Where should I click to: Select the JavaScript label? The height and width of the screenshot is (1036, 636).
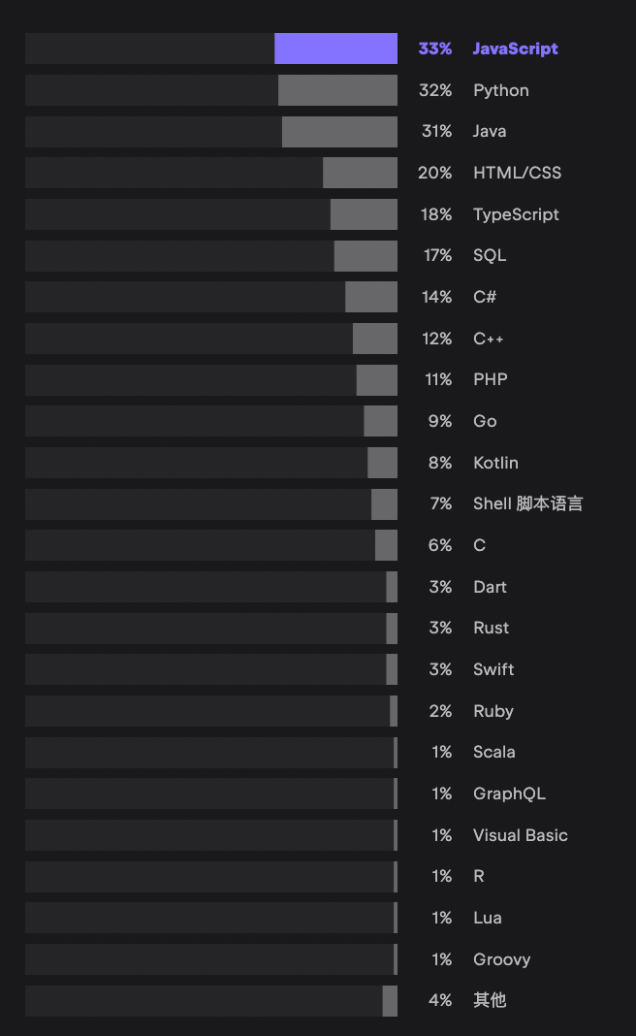point(515,49)
